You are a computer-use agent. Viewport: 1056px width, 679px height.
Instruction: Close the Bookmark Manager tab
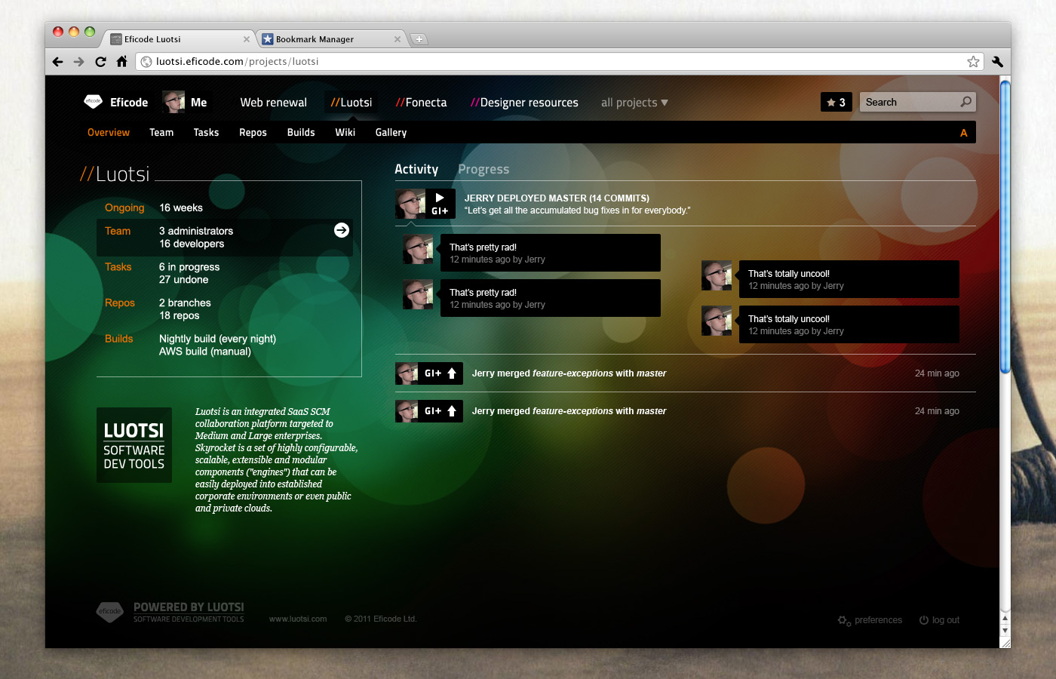point(398,39)
